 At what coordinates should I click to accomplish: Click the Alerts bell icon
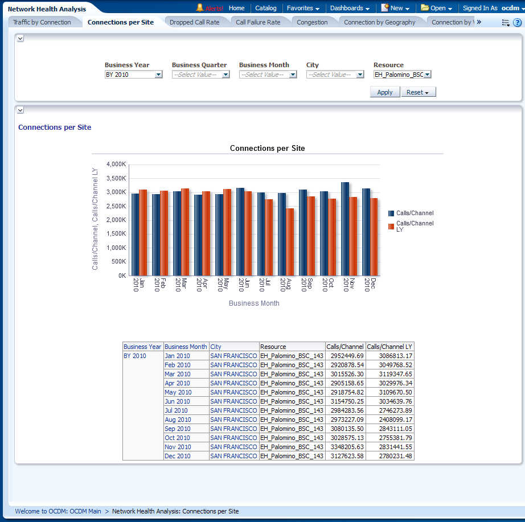coord(200,8)
